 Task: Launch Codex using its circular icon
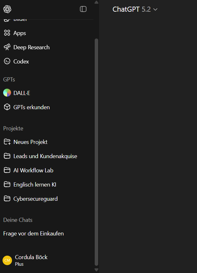(7, 61)
